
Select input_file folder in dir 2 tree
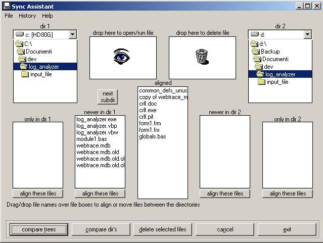point(277,82)
